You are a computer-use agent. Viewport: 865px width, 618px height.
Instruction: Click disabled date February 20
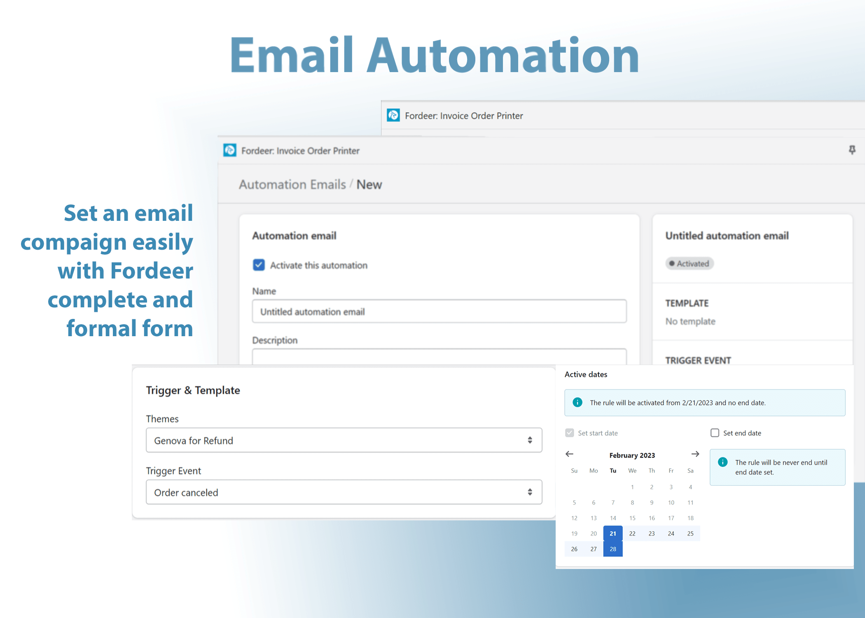594,534
